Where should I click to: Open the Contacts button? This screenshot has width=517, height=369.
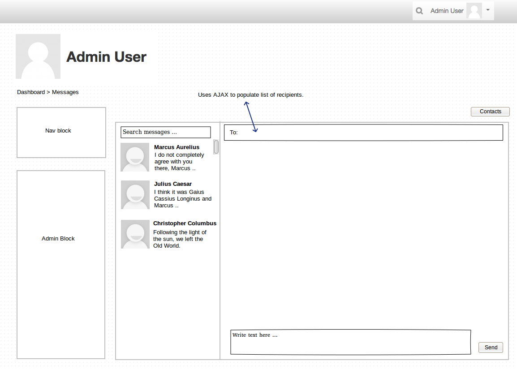coord(490,112)
